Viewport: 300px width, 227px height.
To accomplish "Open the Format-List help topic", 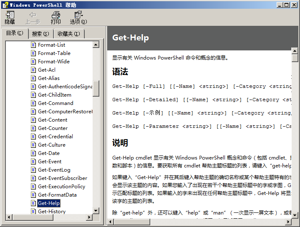I will coord(51,45).
